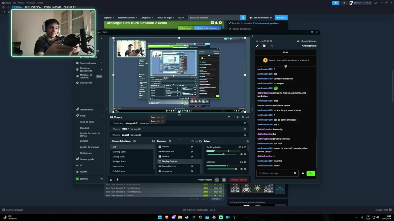Toggle visibility of Resident evil source

click(x=192, y=152)
